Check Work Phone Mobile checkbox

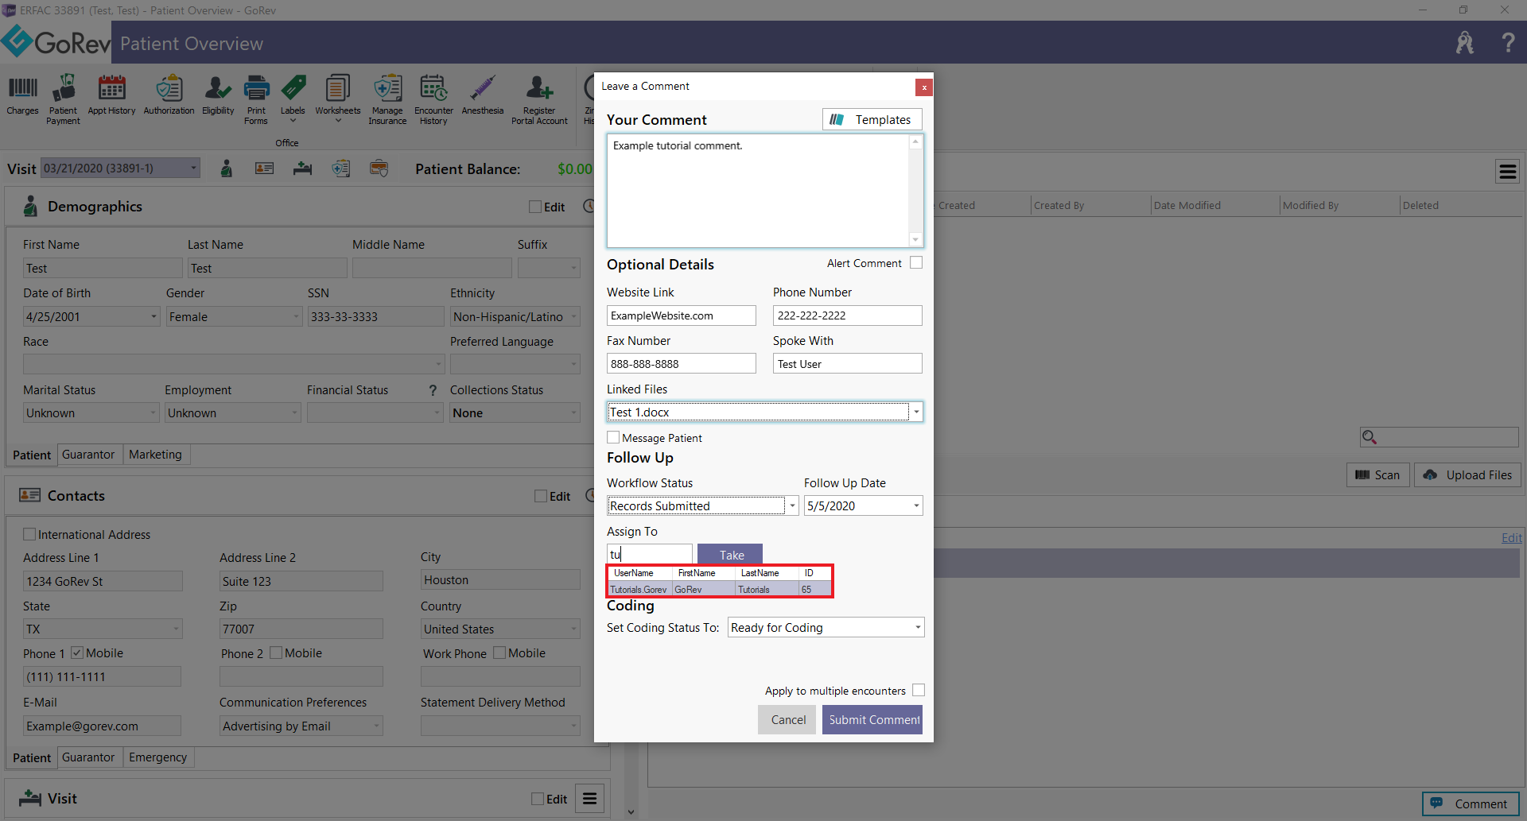pyautogui.click(x=499, y=653)
